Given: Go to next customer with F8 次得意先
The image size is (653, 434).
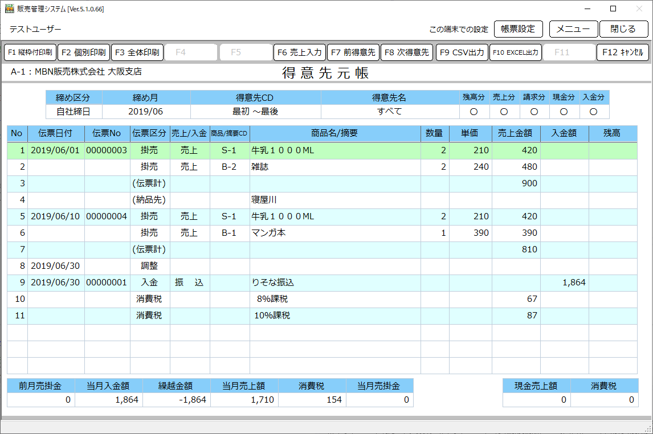Looking at the screenshot, I should point(407,52).
